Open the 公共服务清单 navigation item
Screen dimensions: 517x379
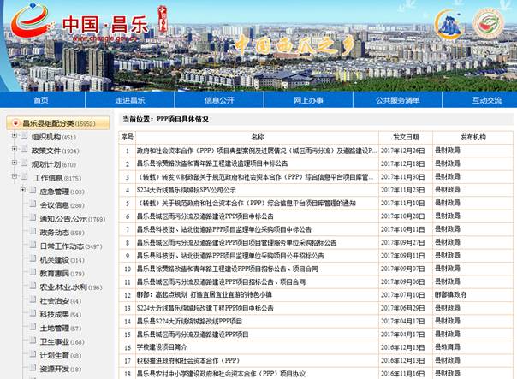(397, 100)
